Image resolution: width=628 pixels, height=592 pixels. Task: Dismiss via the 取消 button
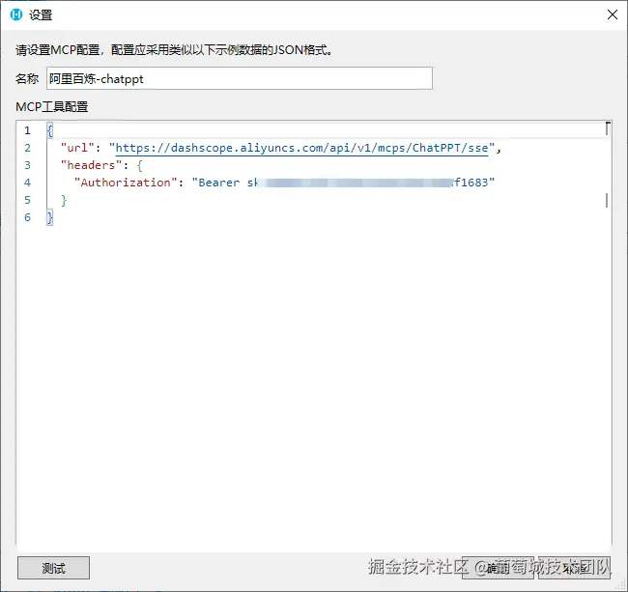[x=574, y=568]
